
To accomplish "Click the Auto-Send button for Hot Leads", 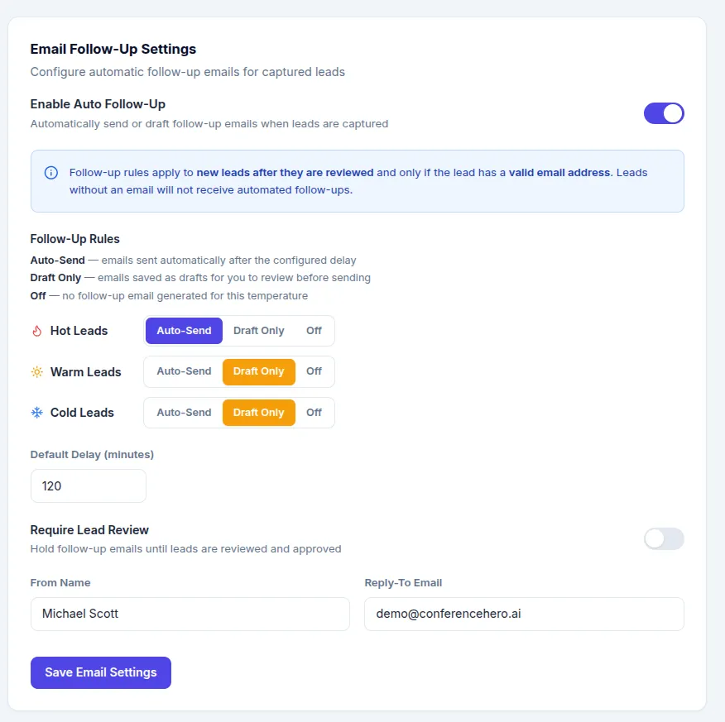I will (183, 330).
